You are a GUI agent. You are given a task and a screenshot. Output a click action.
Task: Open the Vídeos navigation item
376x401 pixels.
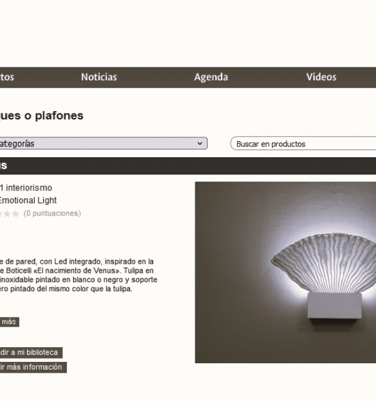point(321,77)
